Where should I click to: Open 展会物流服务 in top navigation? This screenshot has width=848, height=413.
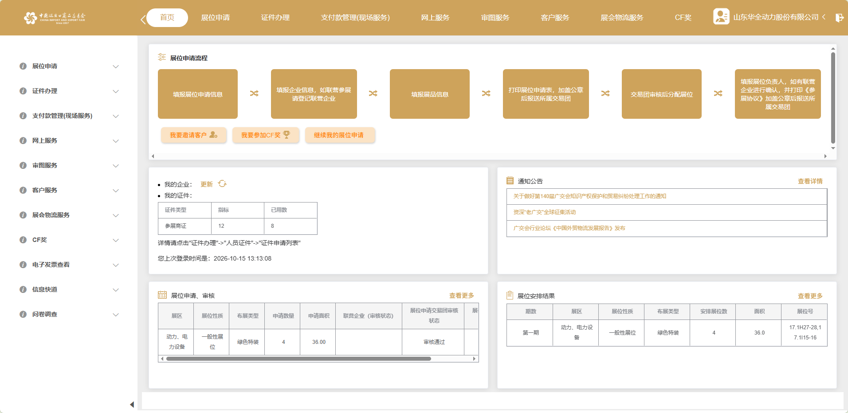tap(622, 18)
